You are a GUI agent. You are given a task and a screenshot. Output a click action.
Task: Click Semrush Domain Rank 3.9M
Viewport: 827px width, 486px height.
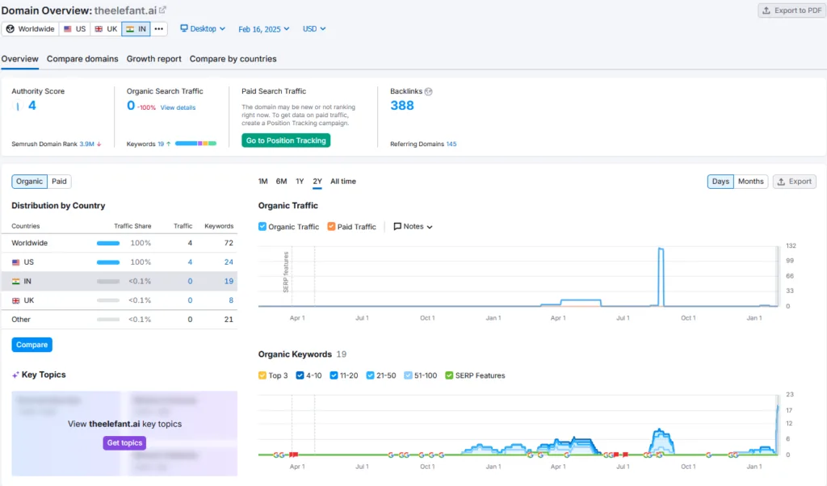(86, 144)
